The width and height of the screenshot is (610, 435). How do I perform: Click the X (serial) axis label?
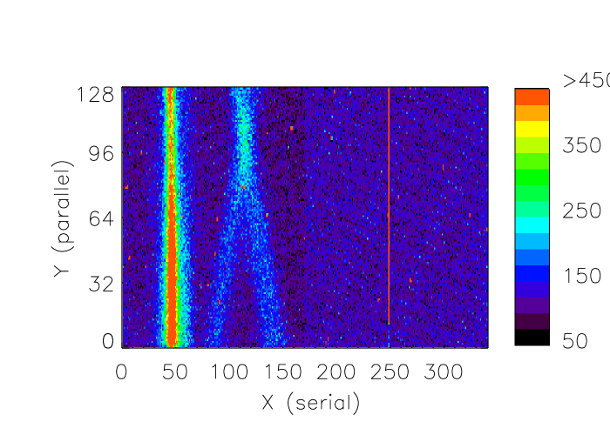[x=311, y=403]
